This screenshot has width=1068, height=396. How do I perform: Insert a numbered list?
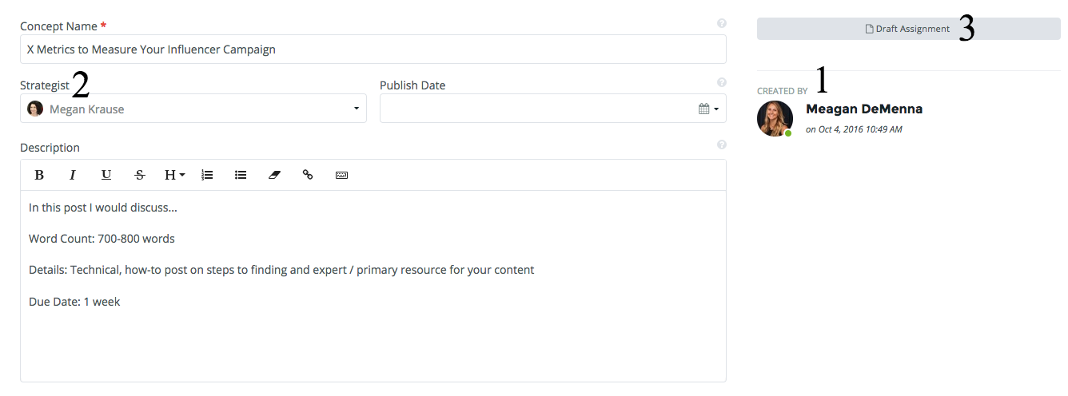(207, 175)
